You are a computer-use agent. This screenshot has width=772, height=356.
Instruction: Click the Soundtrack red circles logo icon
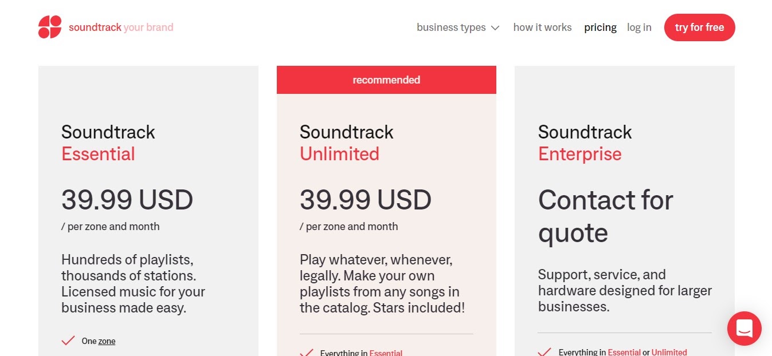click(x=50, y=27)
